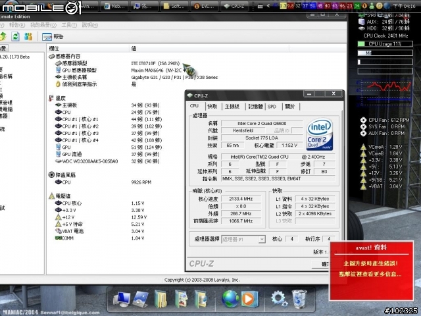421x316 pixels.
Task: Launch the globe browser icon in the dock
Action: click(230, 299)
